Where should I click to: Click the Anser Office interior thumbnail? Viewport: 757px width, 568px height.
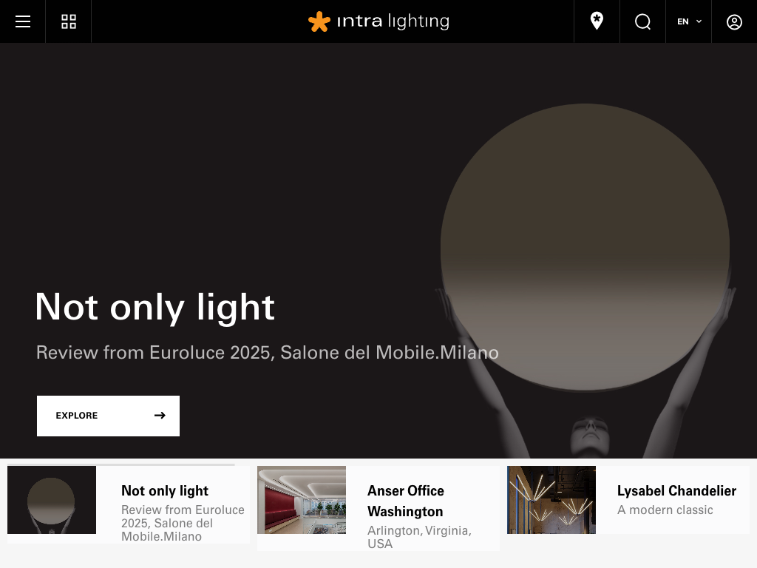pos(302,500)
